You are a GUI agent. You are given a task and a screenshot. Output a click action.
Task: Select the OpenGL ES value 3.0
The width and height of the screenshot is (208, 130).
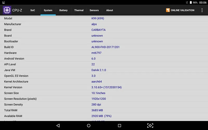click(93, 76)
